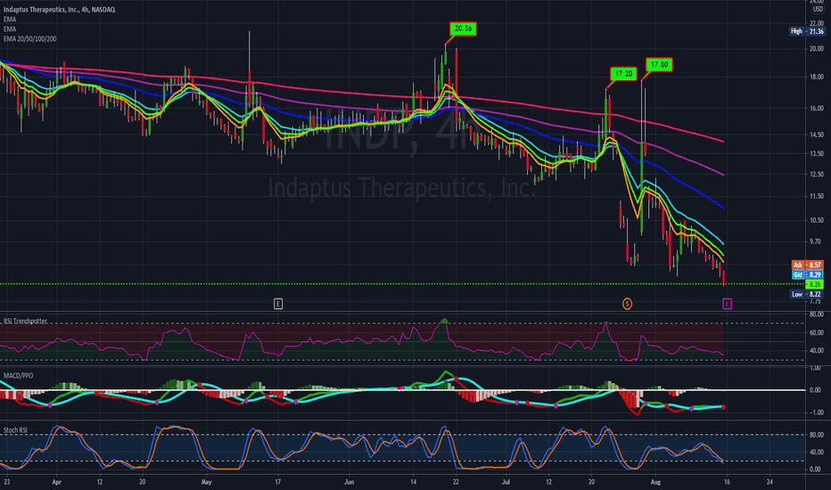Click the earnings 'E' marker near May 17
Screen dimensions: 831x490
(277, 304)
